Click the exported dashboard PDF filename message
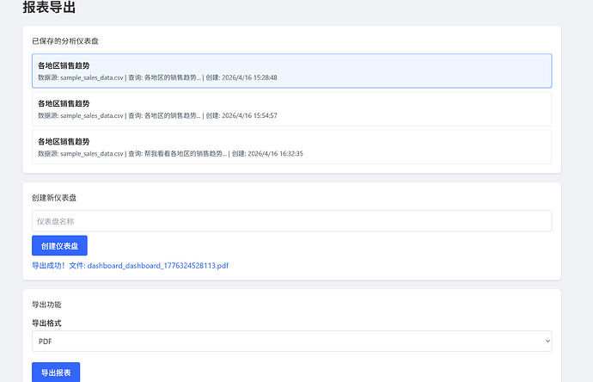The width and height of the screenshot is (593, 382). (x=158, y=266)
